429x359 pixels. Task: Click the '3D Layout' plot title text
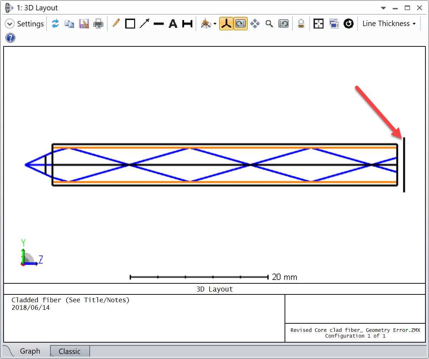pos(214,289)
